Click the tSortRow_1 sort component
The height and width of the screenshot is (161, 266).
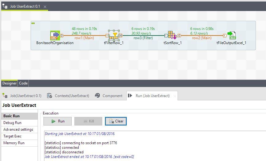coord(172,36)
